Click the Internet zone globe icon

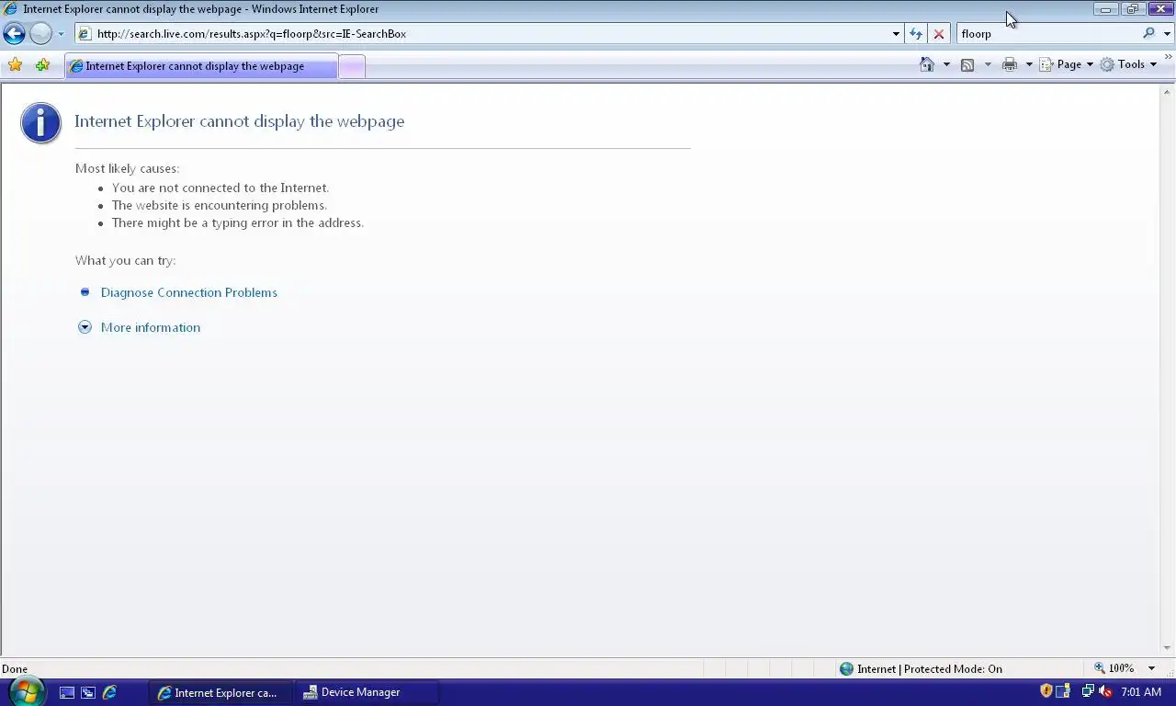(847, 668)
